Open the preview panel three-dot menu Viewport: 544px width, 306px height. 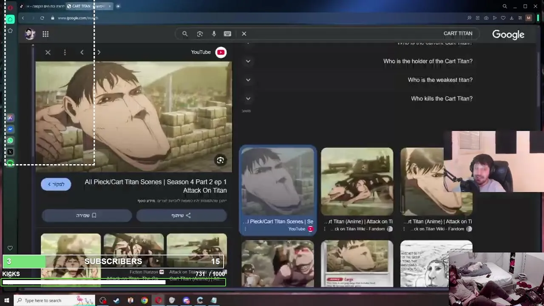(x=65, y=52)
